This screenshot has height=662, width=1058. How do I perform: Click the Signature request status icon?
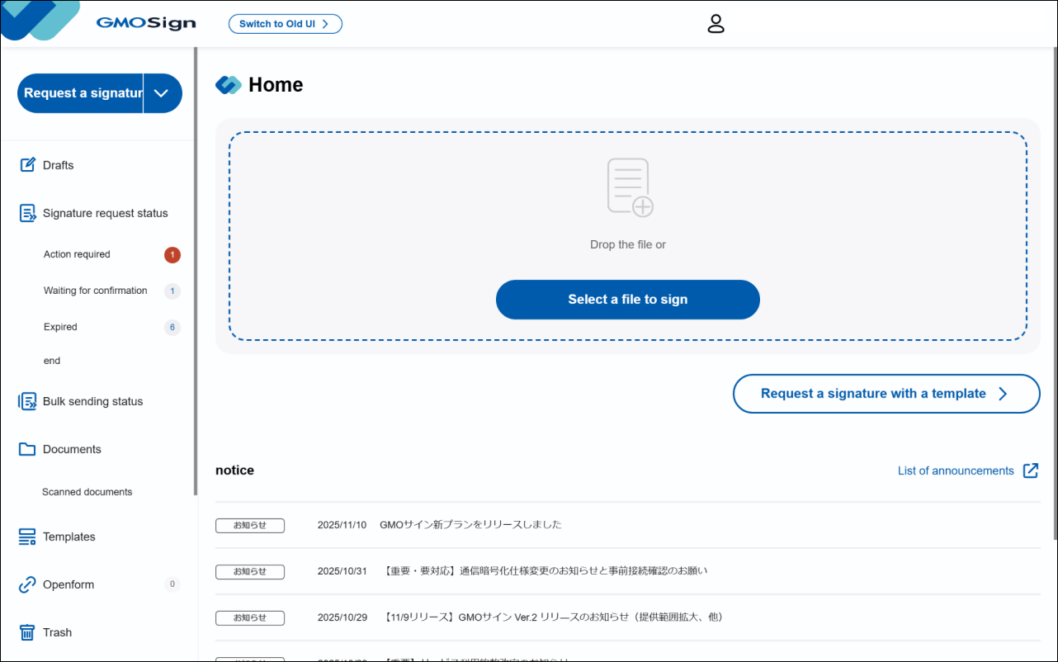coord(27,213)
